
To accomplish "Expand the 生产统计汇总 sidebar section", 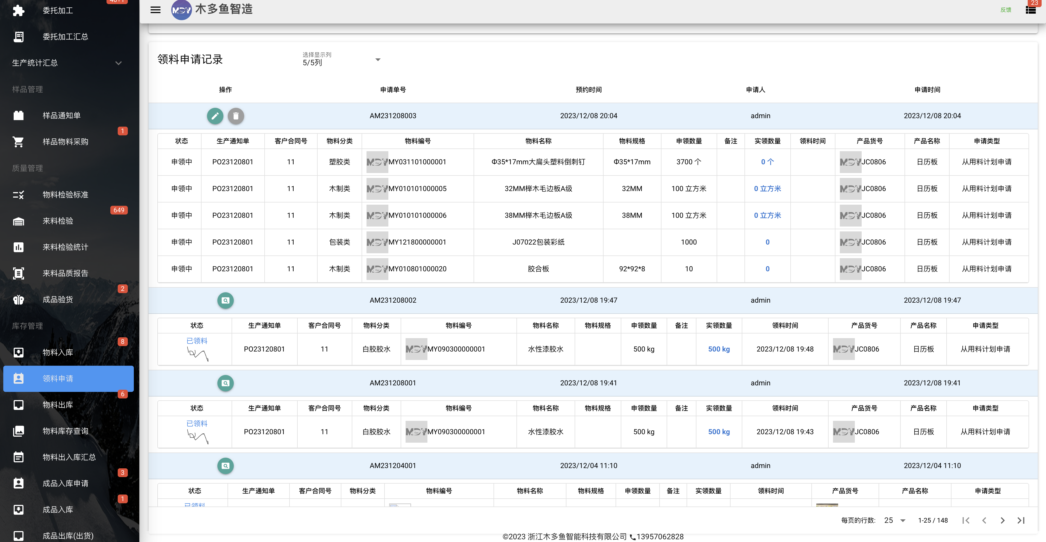I will tap(67, 63).
